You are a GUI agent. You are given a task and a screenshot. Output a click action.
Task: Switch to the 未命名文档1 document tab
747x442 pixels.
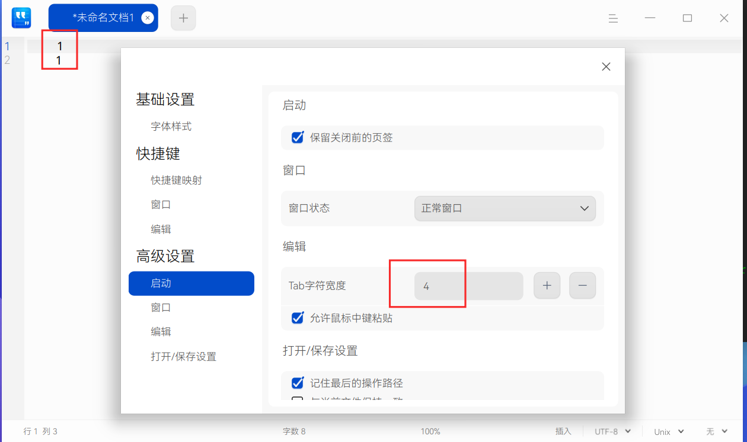pos(103,18)
